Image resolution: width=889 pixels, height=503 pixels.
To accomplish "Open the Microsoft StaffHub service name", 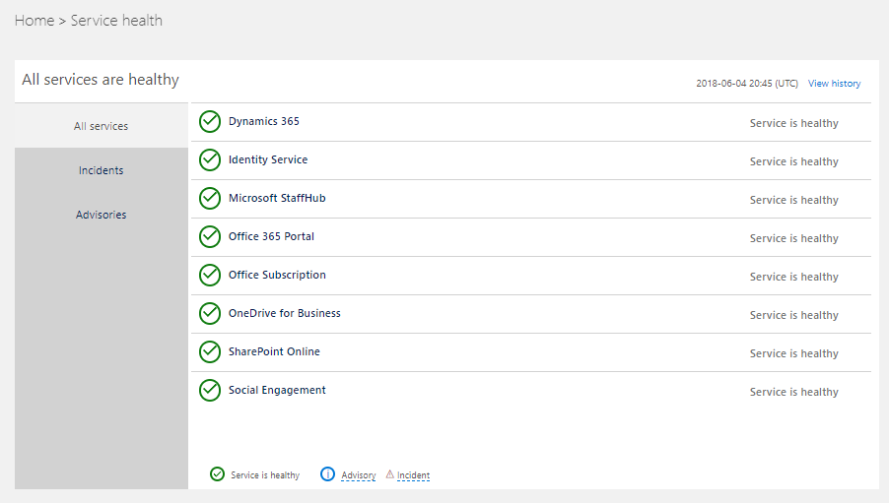I will coord(277,198).
